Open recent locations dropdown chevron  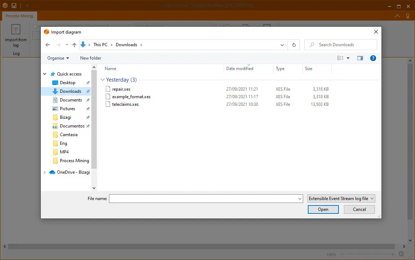(x=67, y=45)
